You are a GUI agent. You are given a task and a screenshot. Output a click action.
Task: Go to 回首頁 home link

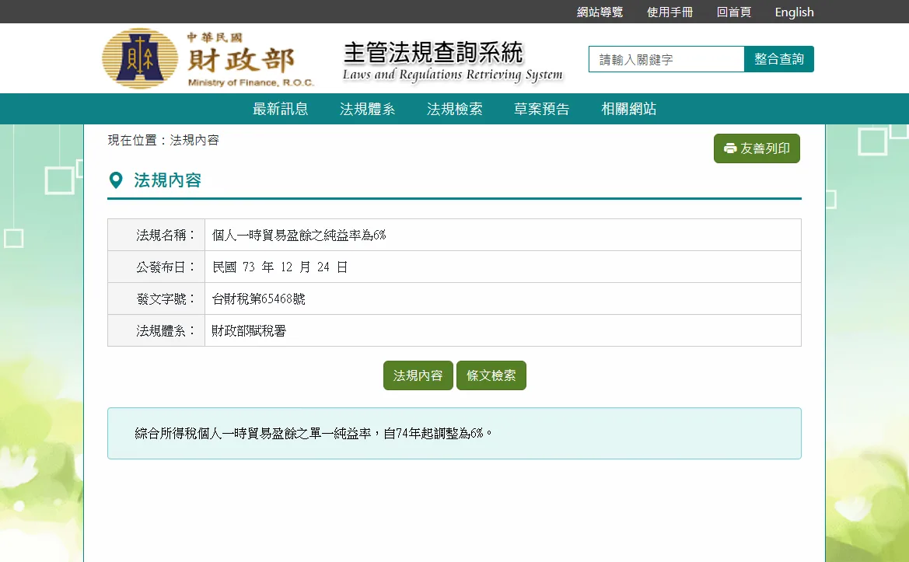tap(733, 12)
